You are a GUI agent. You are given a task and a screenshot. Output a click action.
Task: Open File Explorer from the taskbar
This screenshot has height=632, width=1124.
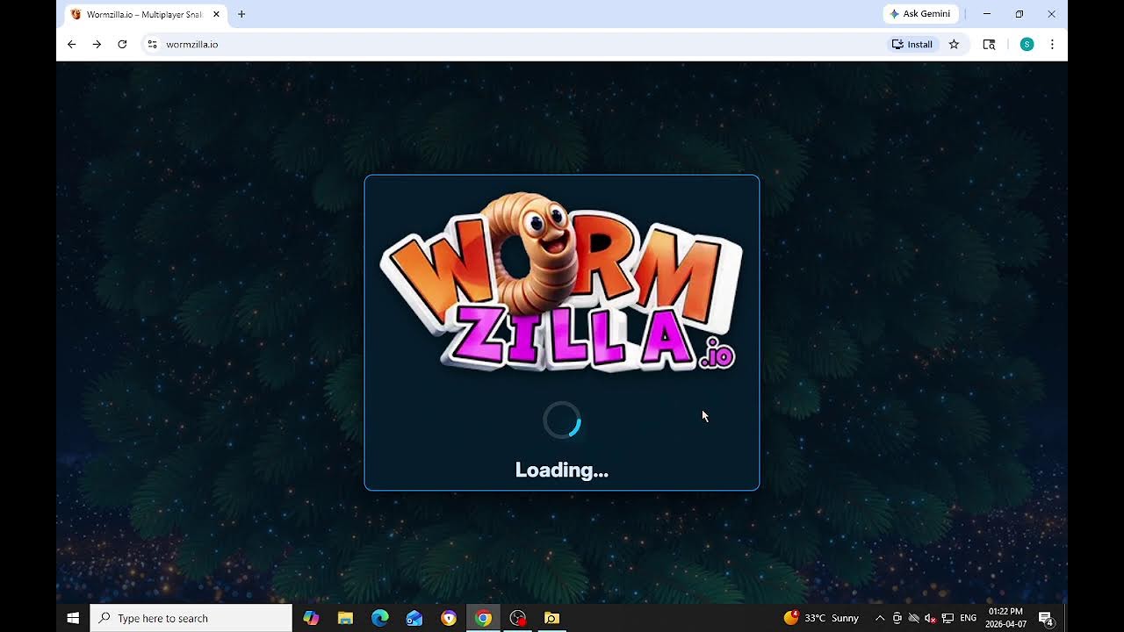(345, 618)
